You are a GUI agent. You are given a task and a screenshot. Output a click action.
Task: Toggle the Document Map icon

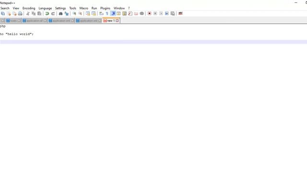tap(124, 13)
